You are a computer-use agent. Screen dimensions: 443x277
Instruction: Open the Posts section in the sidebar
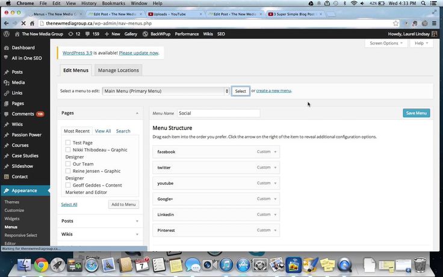click(x=17, y=72)
